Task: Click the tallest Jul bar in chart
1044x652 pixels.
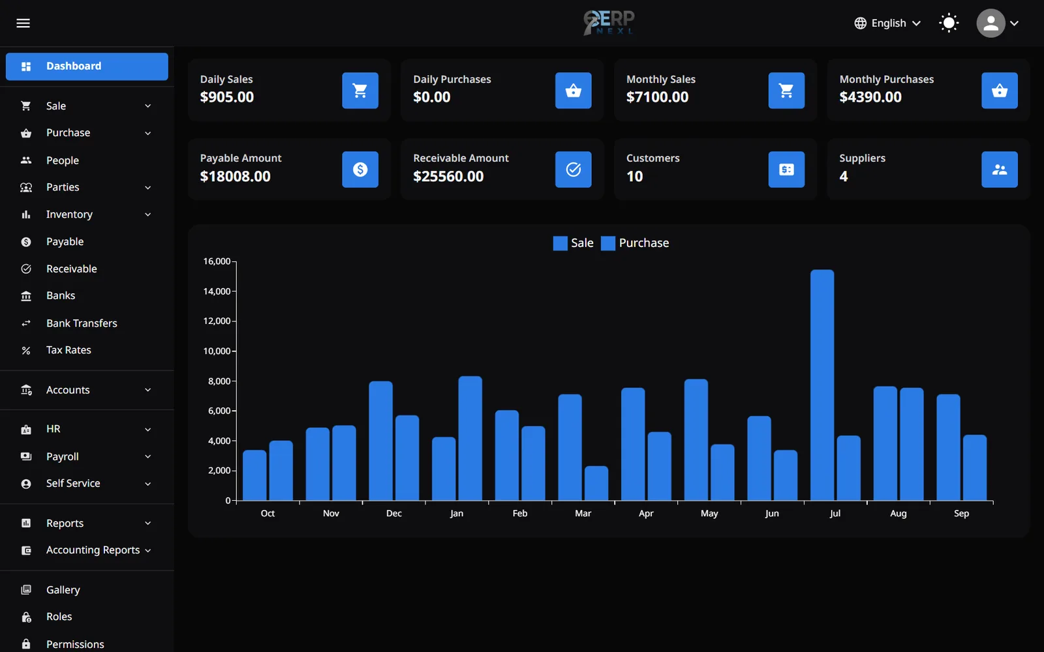Action: tap(822, 385)
